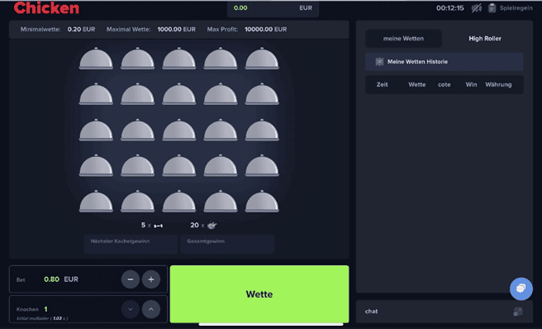Reveal fifth cloche in fourth row
542x329 pixels.
coord(262,165)
